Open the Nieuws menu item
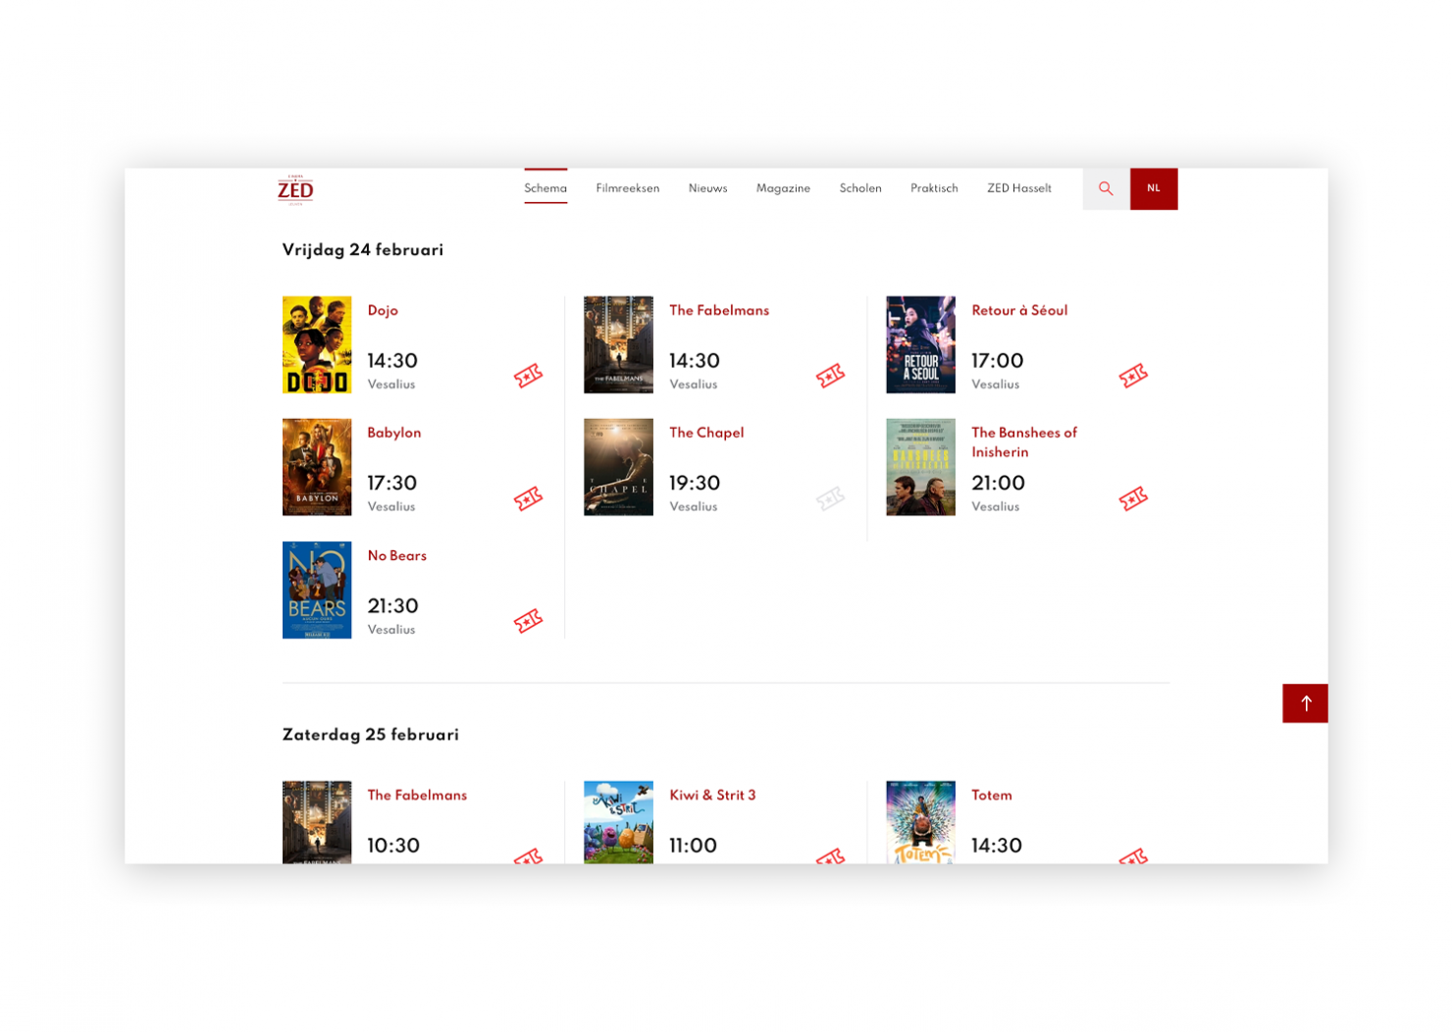 707,188
